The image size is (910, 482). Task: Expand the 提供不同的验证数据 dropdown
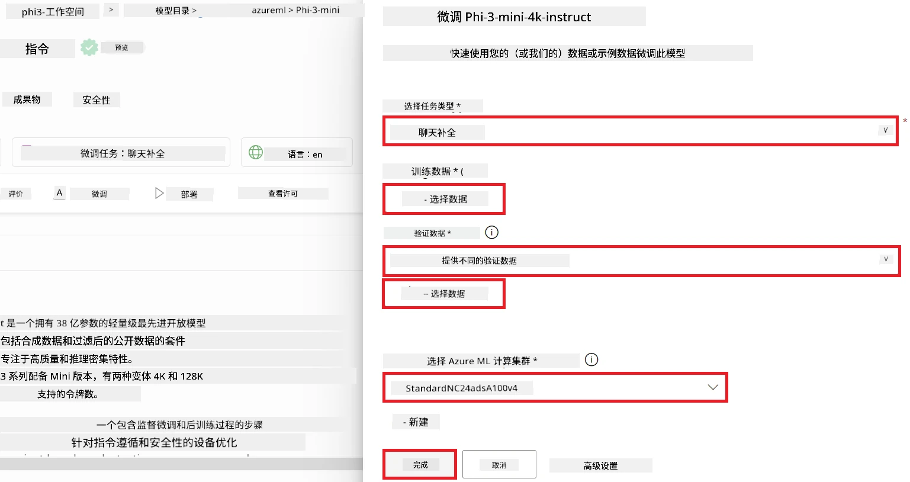(642, 261)
